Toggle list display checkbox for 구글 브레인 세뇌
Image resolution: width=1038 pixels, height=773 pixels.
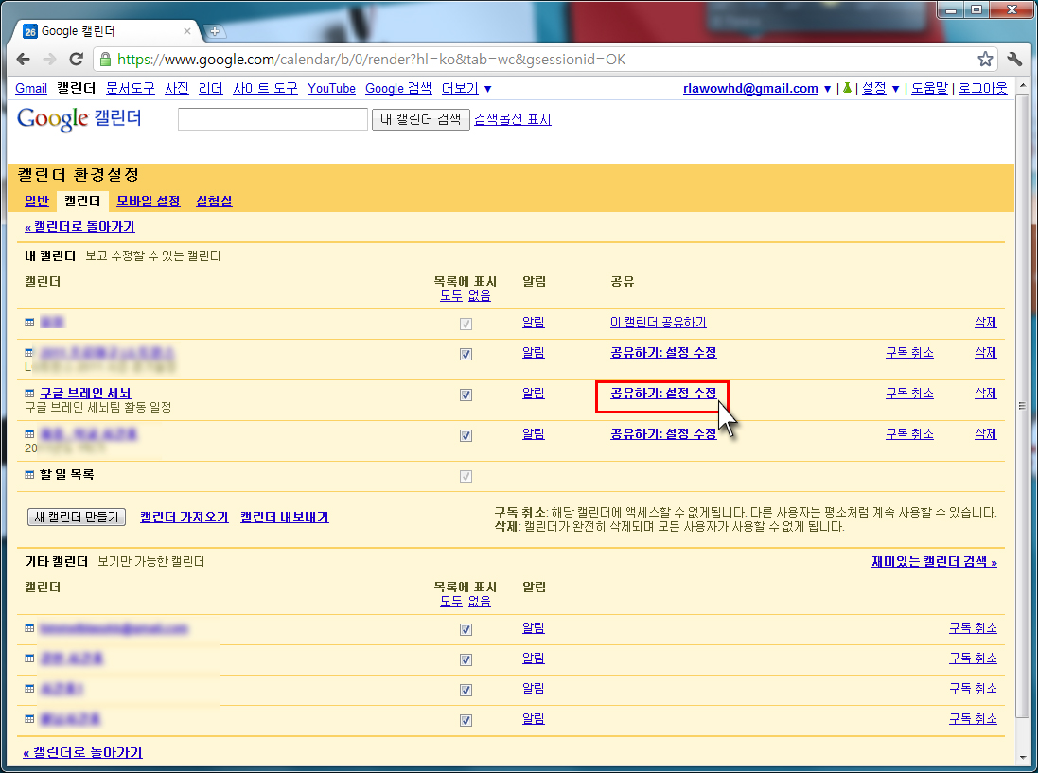(466, 395)
